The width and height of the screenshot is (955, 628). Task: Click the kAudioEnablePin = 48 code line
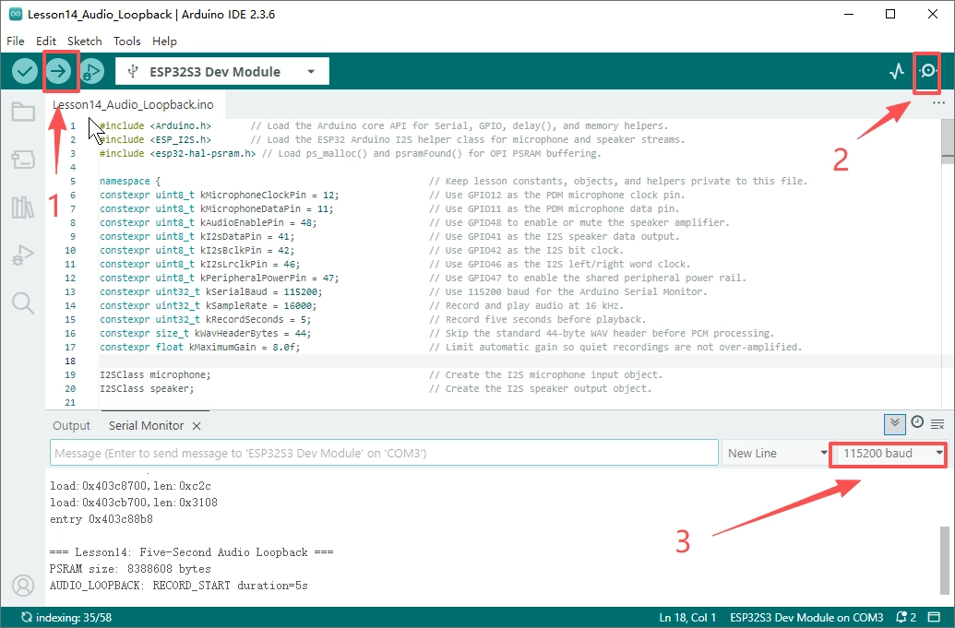pos(209,223)
